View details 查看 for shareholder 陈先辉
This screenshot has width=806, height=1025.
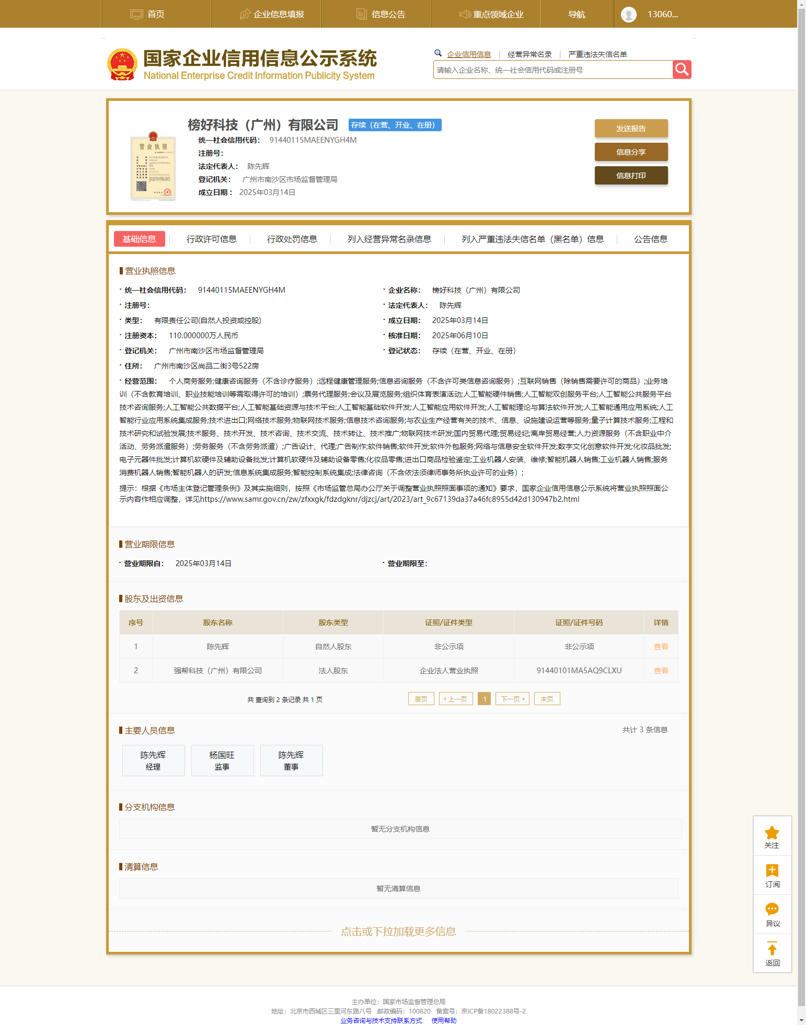click(661, 647)
